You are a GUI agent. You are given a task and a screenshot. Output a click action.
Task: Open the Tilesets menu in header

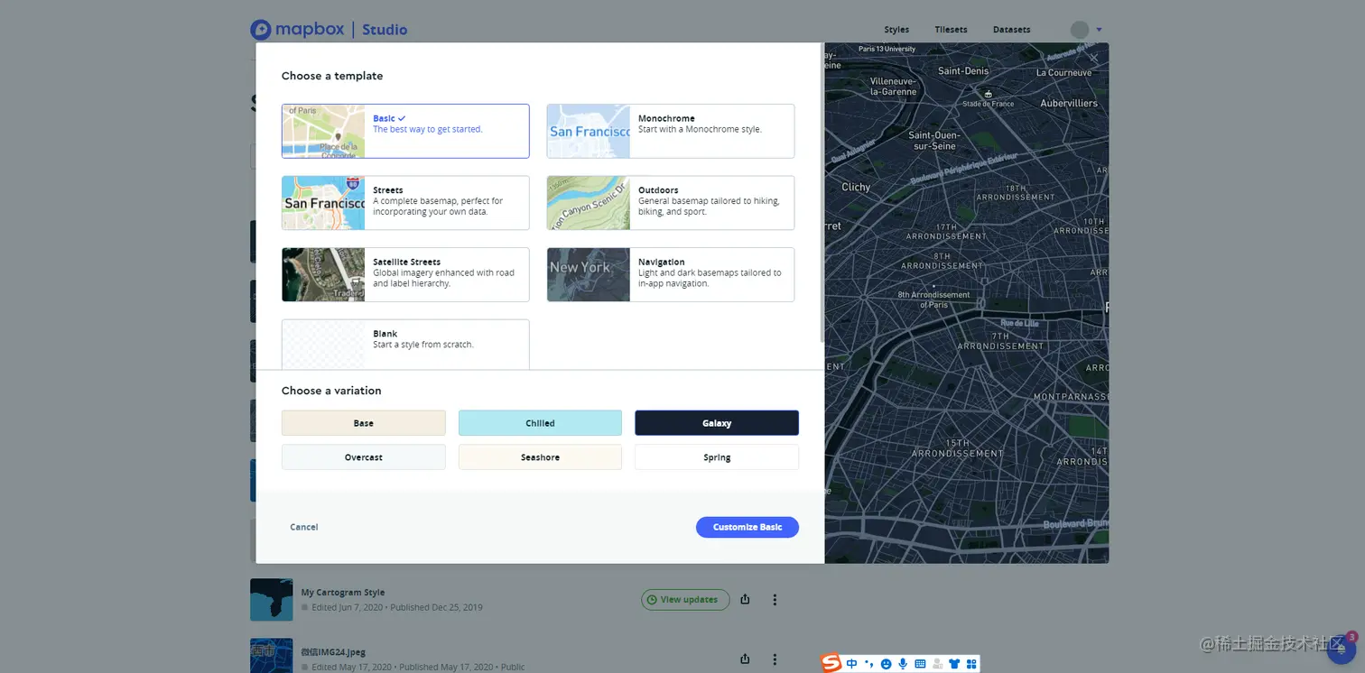click(x=951, y=30)
